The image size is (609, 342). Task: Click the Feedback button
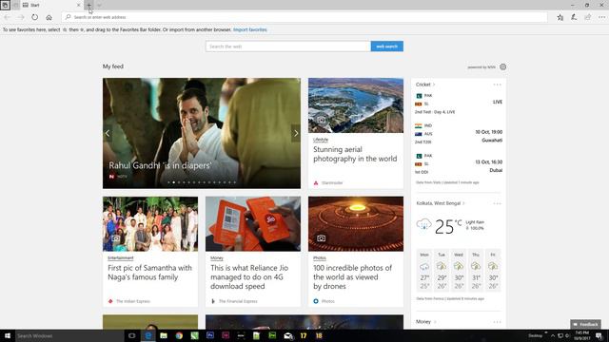point(586,324)
